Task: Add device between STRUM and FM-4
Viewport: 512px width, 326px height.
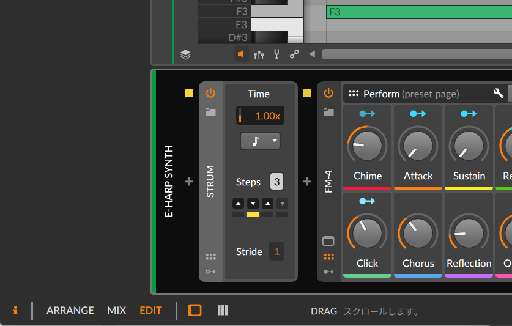Action: [306, 182]
